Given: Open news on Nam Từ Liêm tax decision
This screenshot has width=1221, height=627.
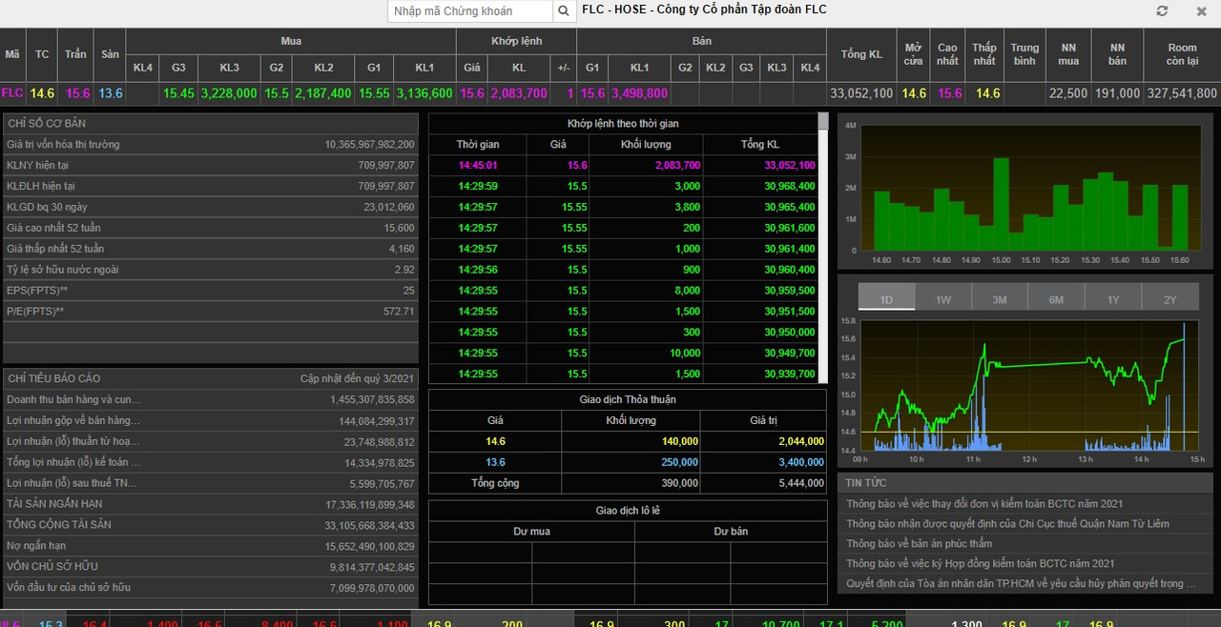Looking at the screenshot, I should [x=1007, y=523].
